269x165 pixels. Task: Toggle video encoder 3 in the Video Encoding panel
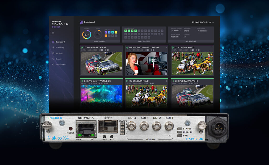coord(116,32)
